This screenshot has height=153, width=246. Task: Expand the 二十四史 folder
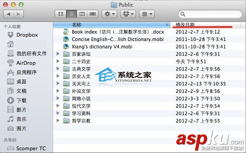coord(58,61)
